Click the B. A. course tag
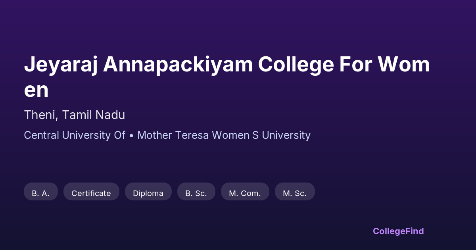 (40, 193)
